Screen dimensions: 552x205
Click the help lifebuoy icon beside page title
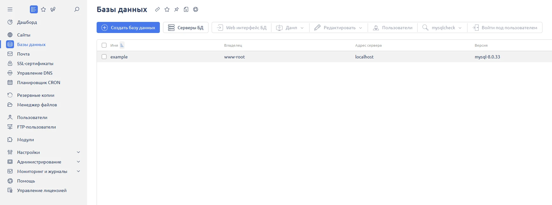(x=196, y=10)
